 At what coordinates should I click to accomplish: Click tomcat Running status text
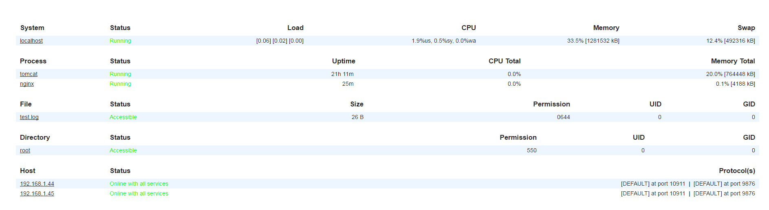coord(120,74)
